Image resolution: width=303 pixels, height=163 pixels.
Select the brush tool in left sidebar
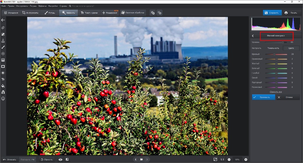coord(3,47)
